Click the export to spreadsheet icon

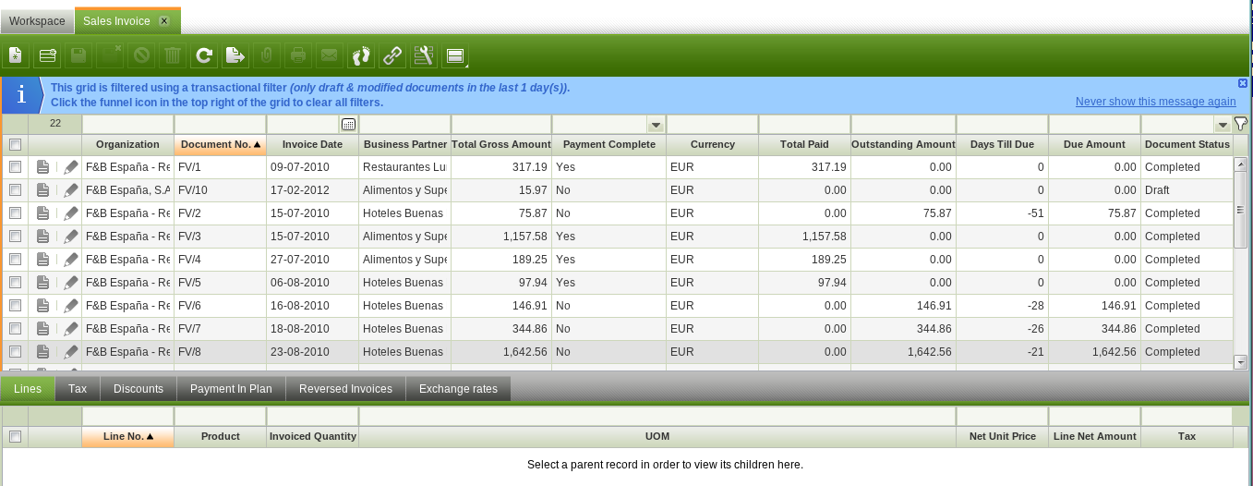pos(235,56)
